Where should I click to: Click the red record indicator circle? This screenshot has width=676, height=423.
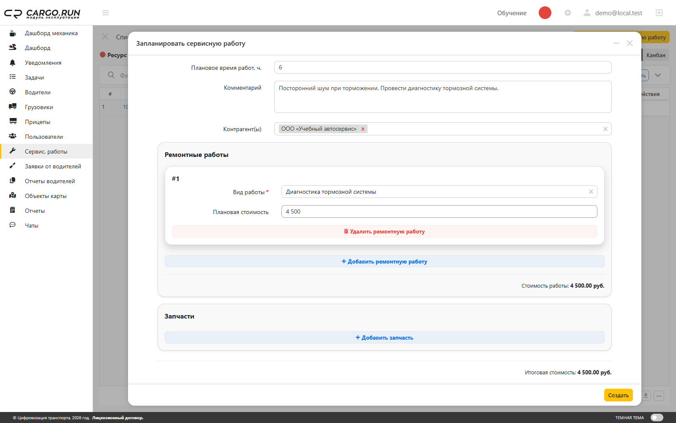click(x=545, y=13)
